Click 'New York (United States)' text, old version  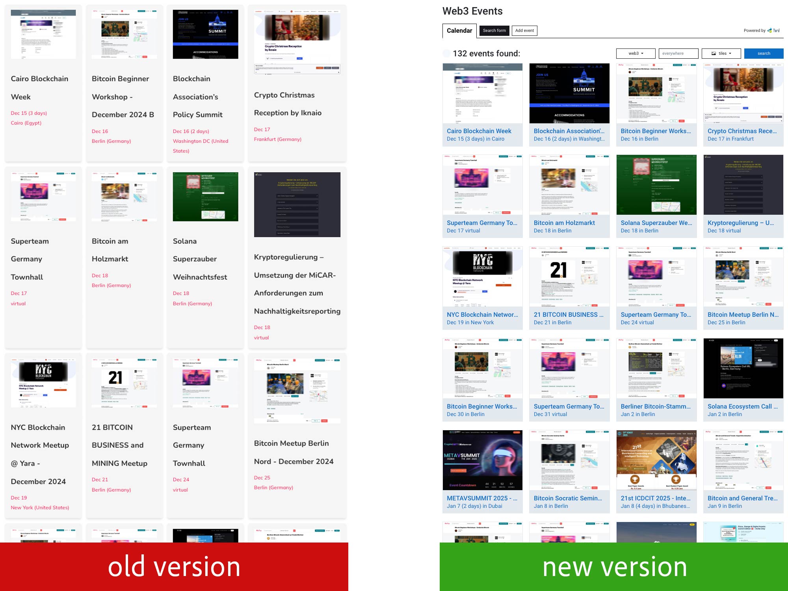(40, 507)
